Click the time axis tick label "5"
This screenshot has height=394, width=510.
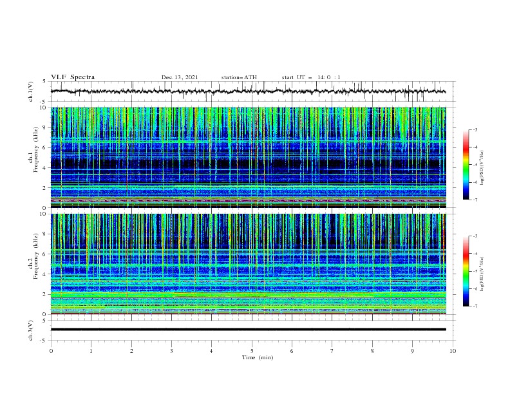252,351
